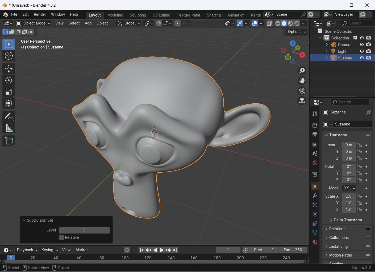Open the Scene properties tab
This screenshot has width=375, height=272.
pos(315,153)
